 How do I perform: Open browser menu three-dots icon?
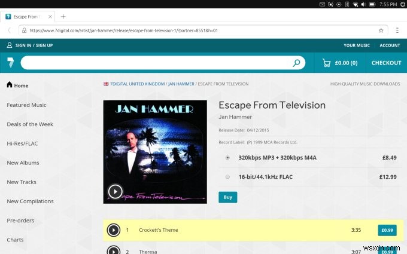click(397, 30)
